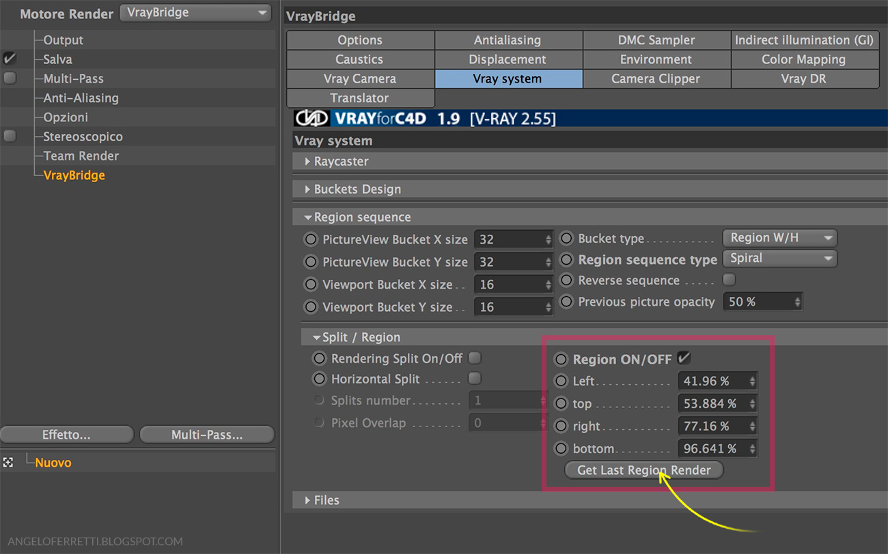The image size is (888, 554).
Task: Enable Horizontal Split checkbox
Action: (475, 378)
